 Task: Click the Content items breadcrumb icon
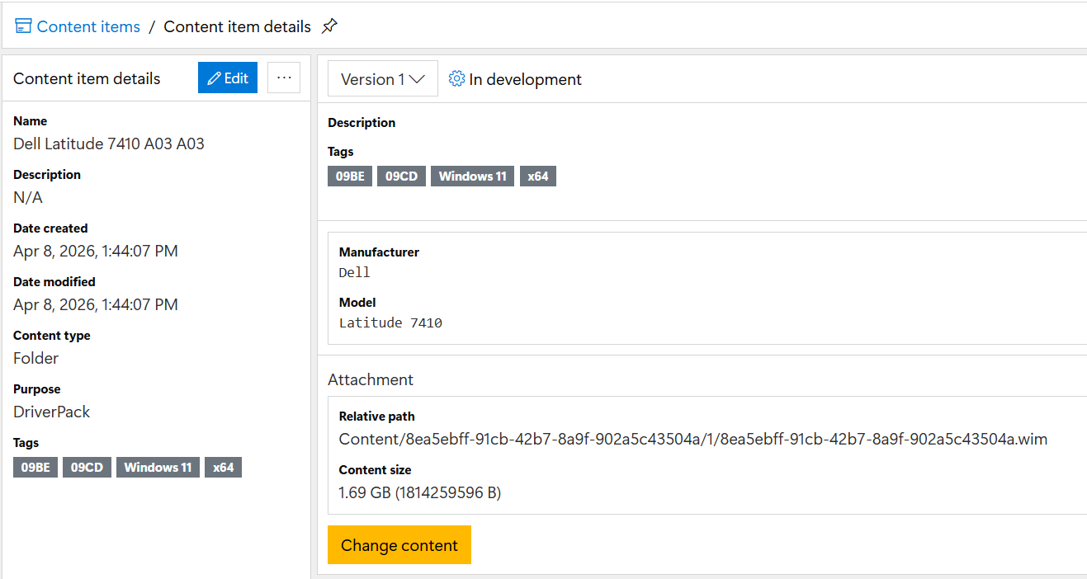(x=23, y=26)
